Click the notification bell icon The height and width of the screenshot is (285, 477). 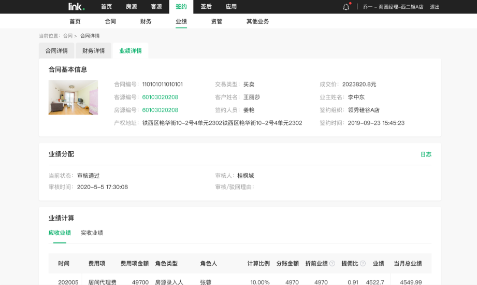(346, 7)
